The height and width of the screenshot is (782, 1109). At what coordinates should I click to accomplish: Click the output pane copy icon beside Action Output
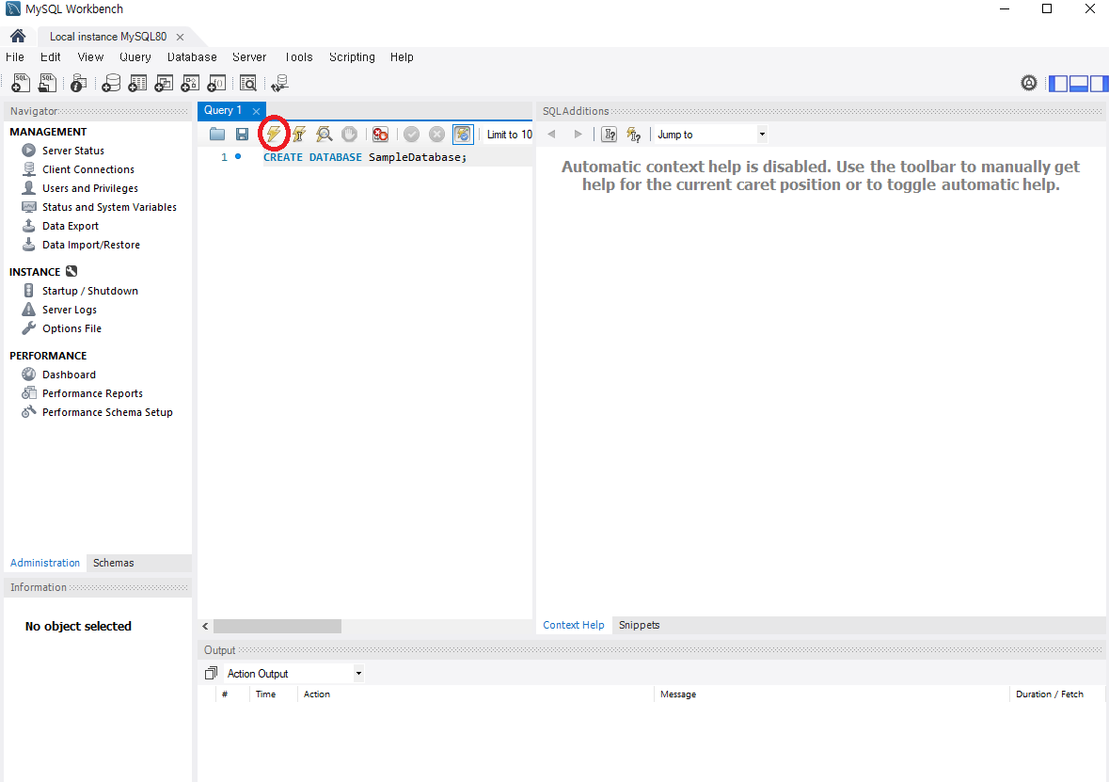point(211,673)
